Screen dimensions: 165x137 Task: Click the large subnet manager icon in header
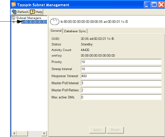pyautogui.click(x=54, y=22)
